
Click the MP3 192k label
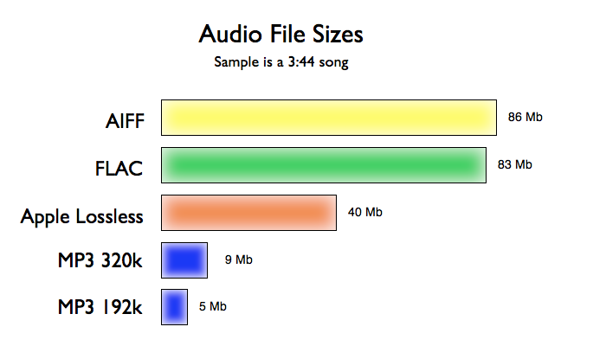point(100,307)
